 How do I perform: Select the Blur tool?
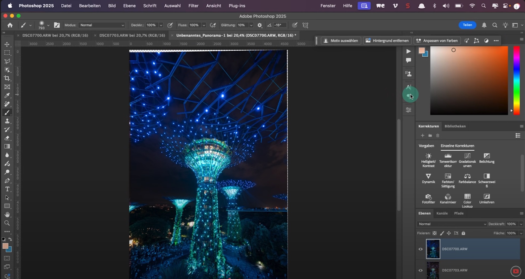pos(7,155)
